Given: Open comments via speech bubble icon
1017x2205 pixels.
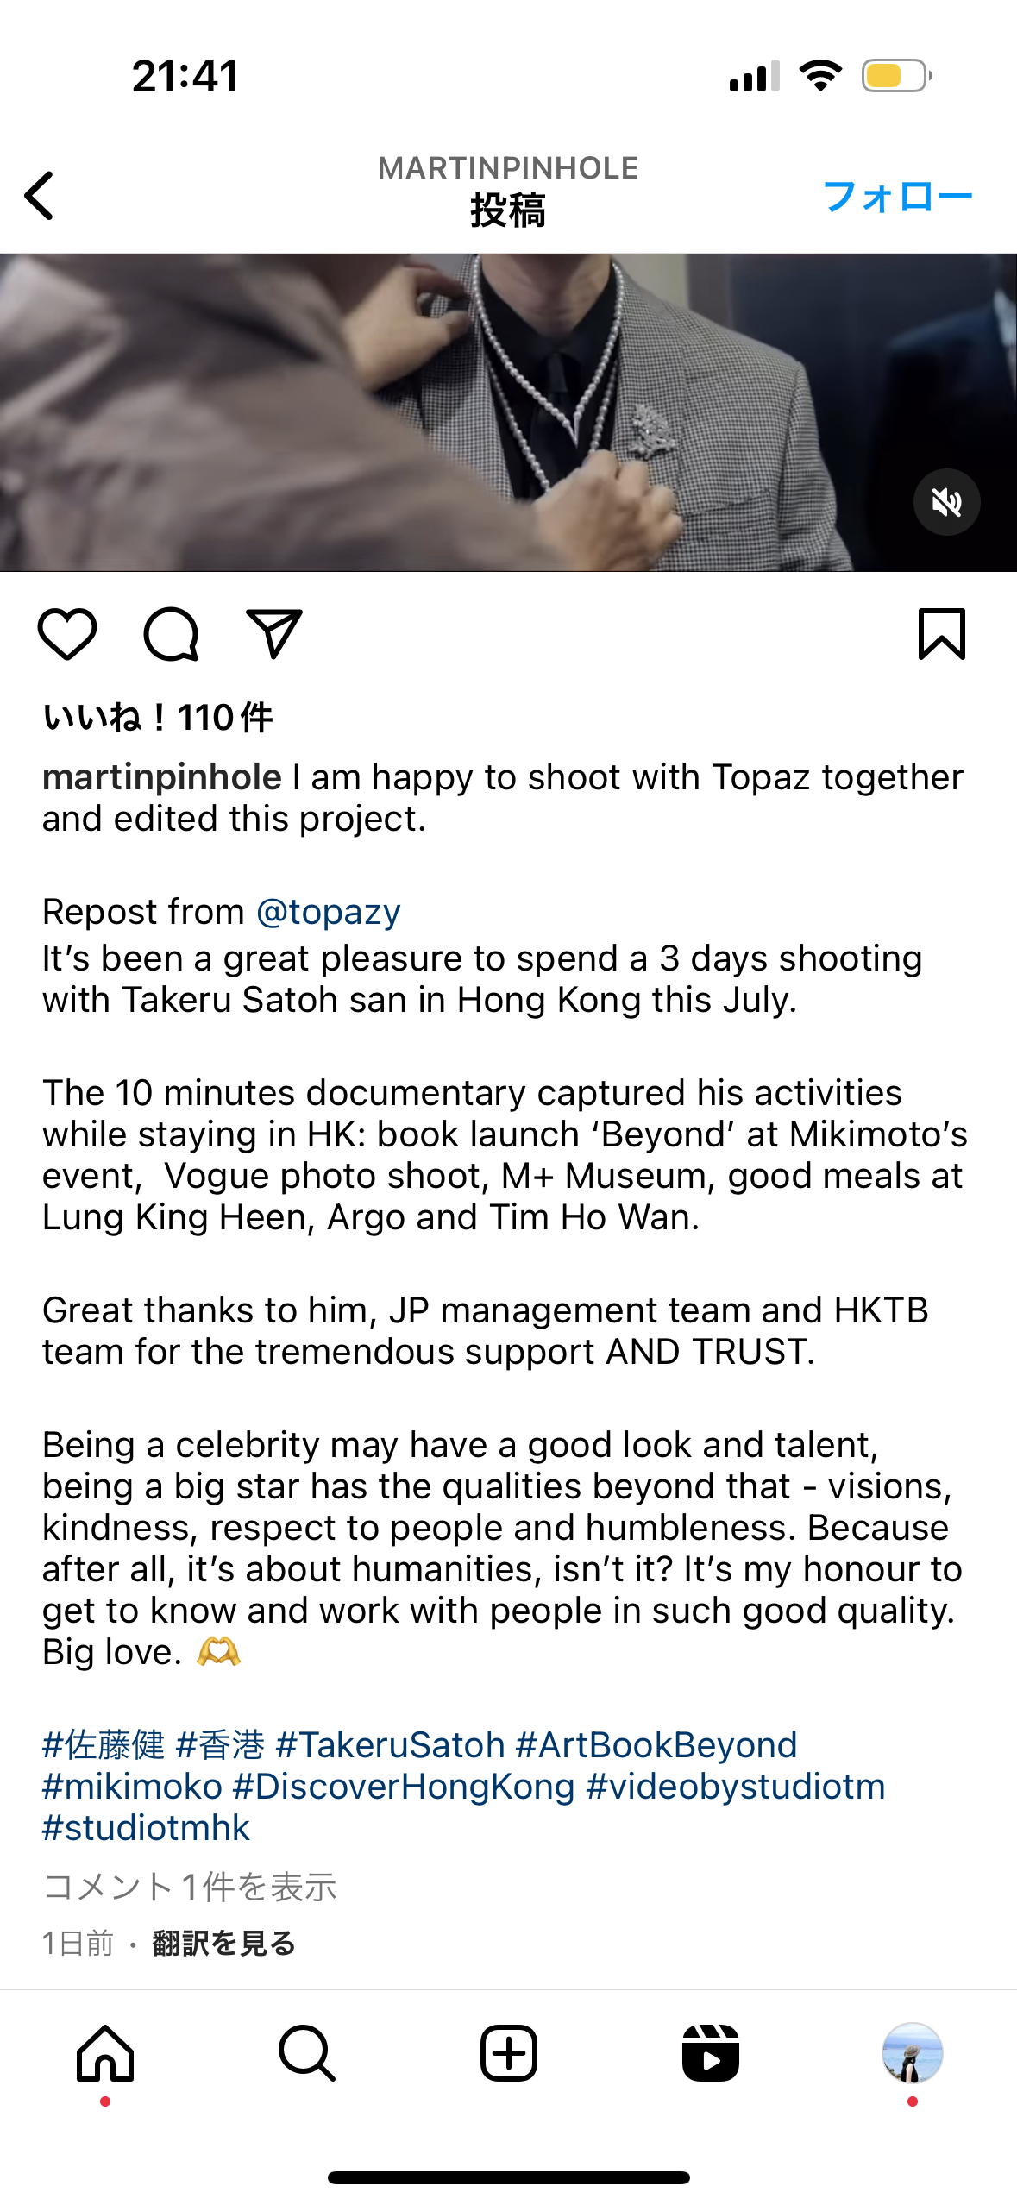Looking at the screenshot, I should (x=171, y=634).
